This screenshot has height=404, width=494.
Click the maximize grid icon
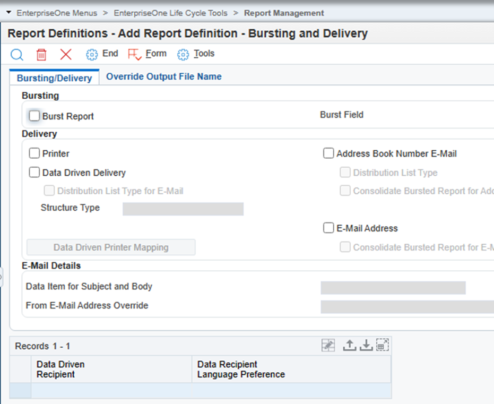[383, 345]
